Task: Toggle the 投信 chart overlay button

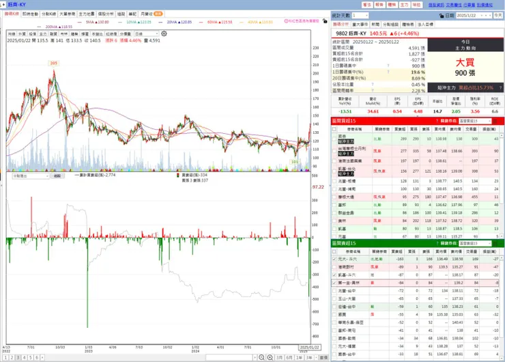Action: pyautogui.click(x=33, y=34)
